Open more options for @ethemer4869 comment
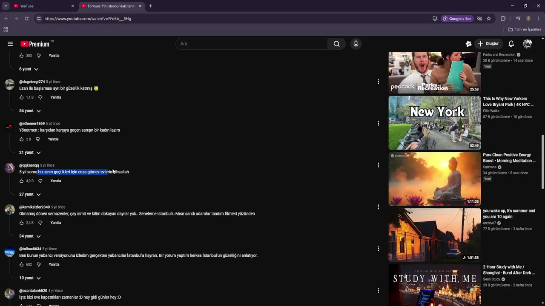Screen dimensions: 545x306 click(378, 123)
